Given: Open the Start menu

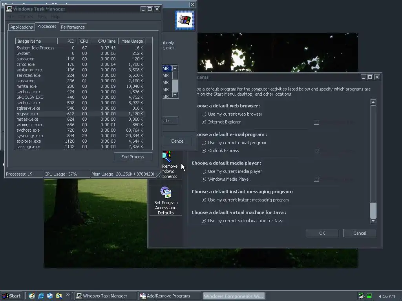Looking at the screenshot, I should 12,296.
